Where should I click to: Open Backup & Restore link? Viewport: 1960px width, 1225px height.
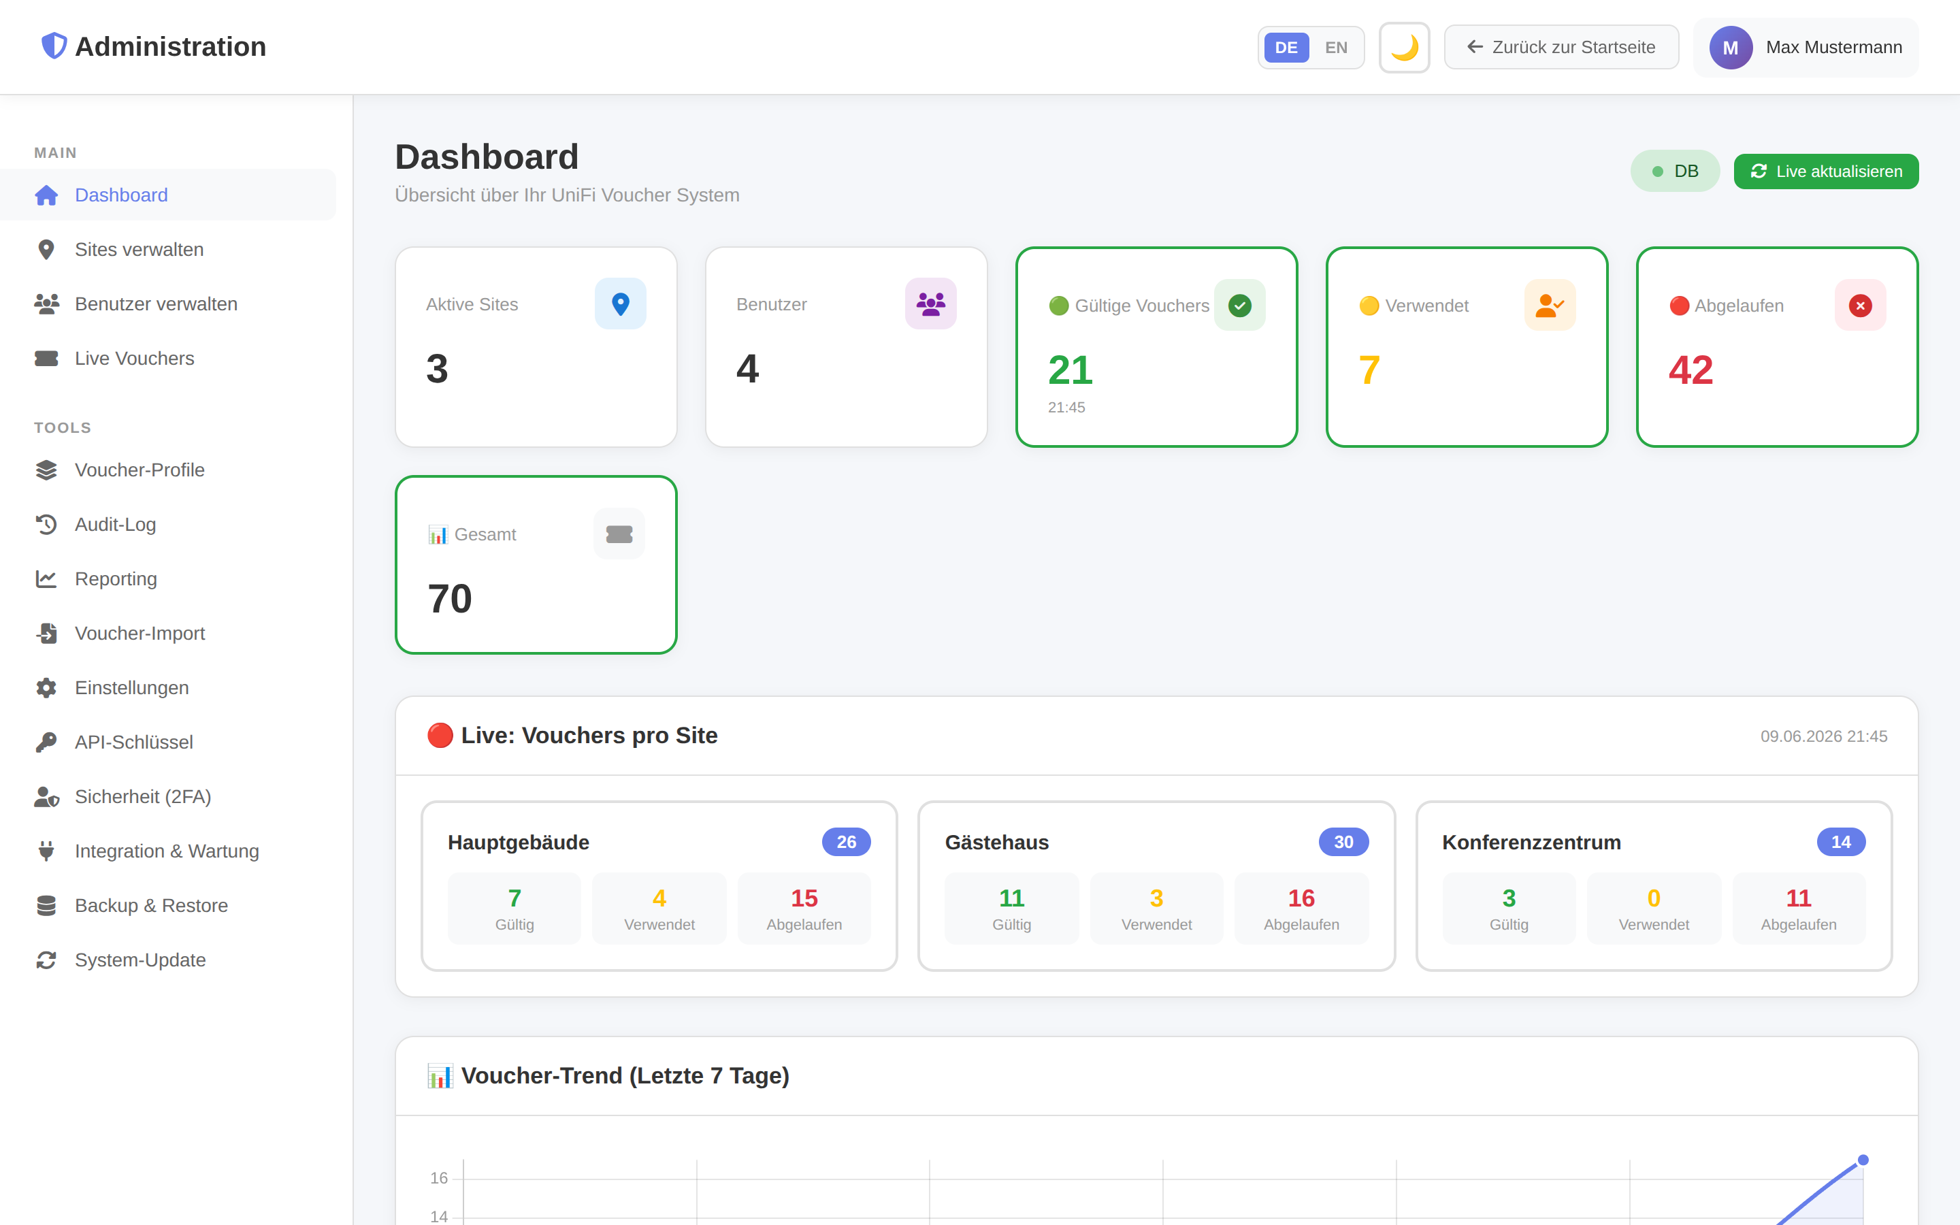[x=167, y=905]
